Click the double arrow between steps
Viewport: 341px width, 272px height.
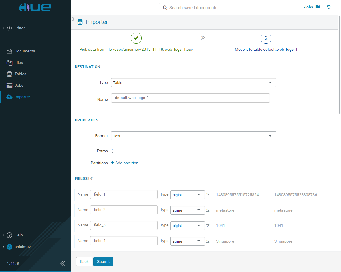[203, 38]
